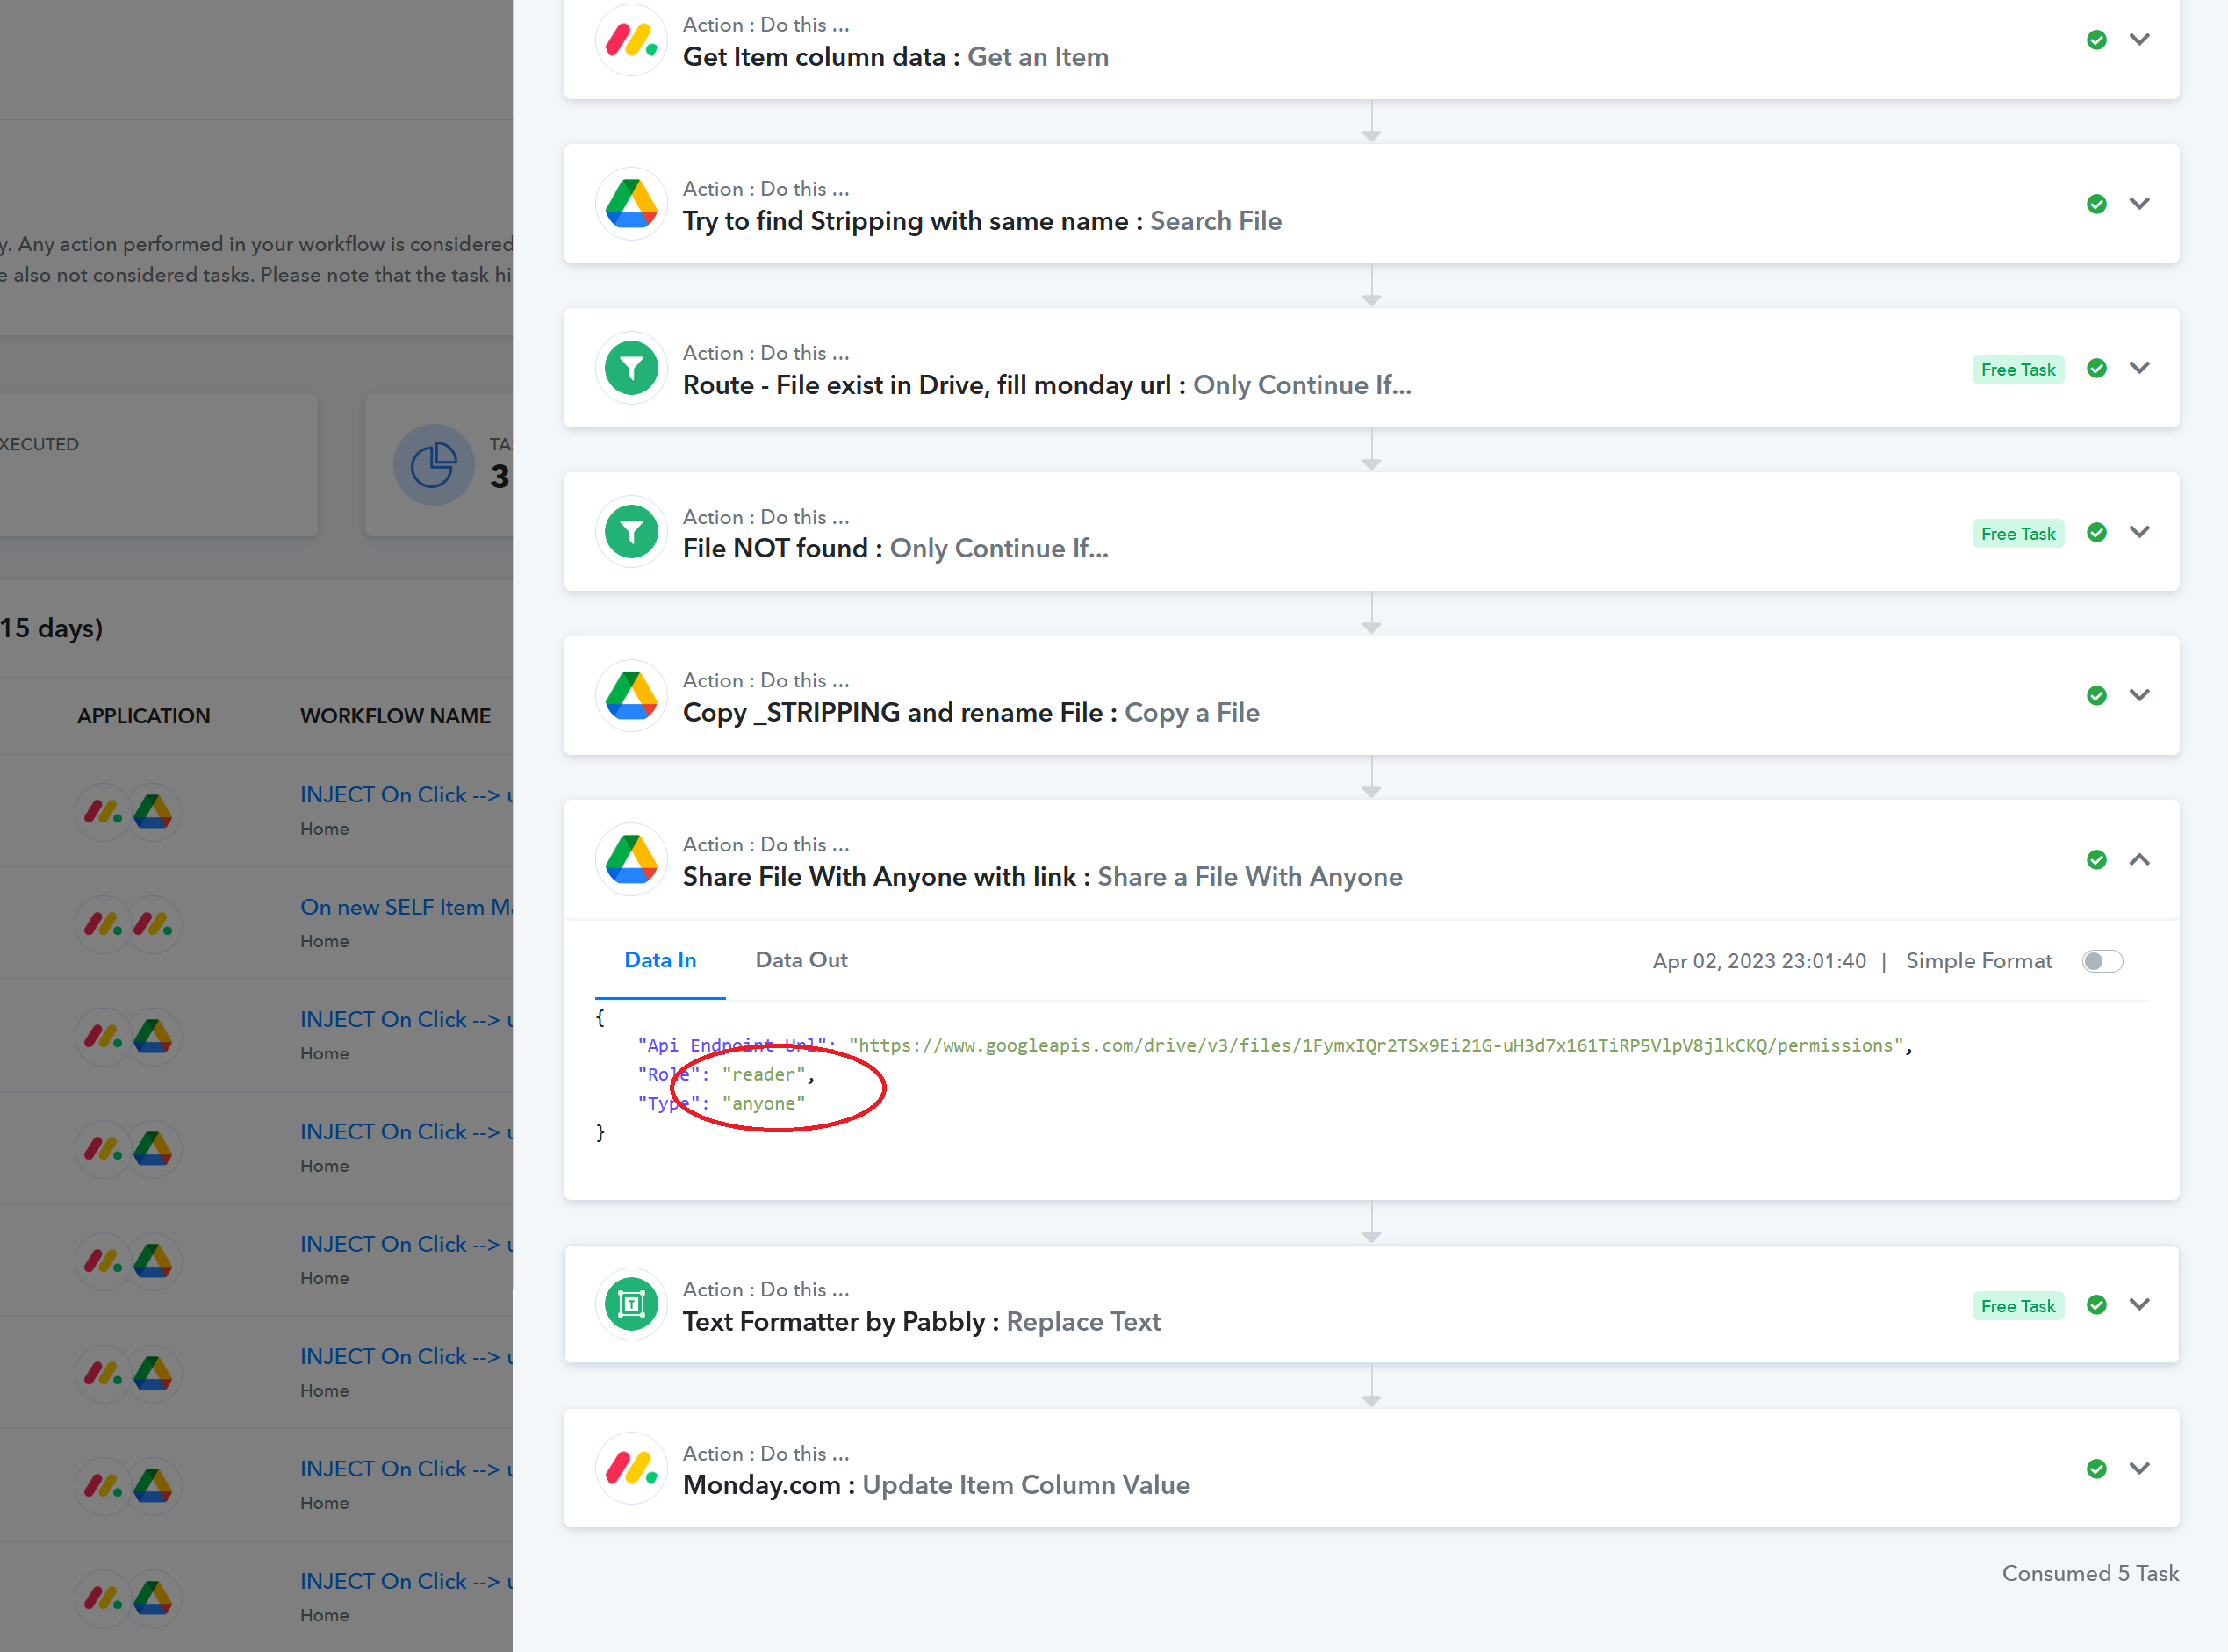Expand the File NOT found step chevron
The image size is (2228, 1652).
pyautogui.click(x=2139, y=532)
